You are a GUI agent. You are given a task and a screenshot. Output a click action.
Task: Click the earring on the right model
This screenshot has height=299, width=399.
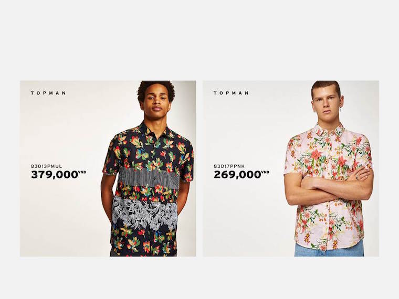point(341,110)
